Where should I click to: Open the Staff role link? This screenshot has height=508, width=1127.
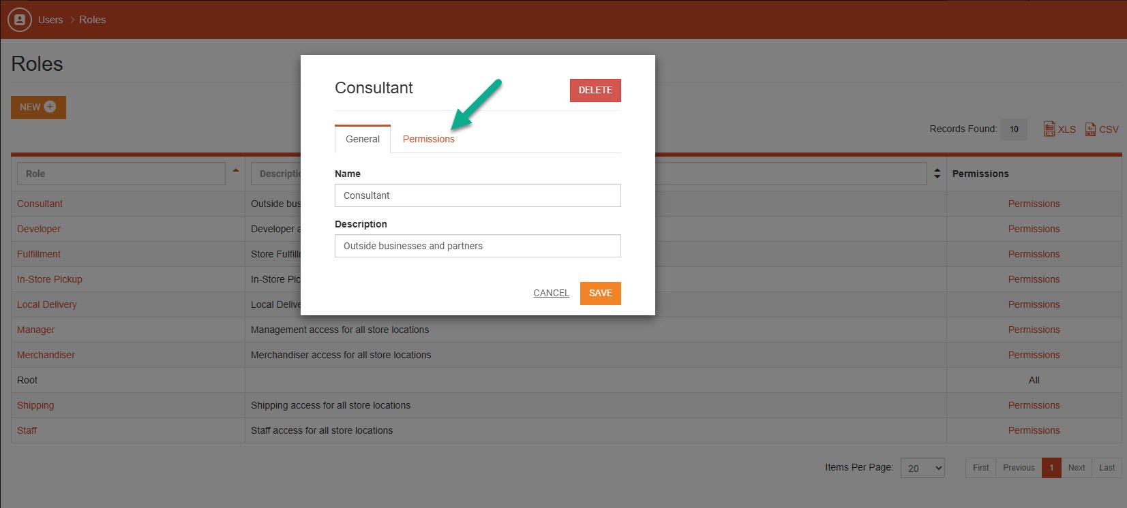click(x=27, y=430)
